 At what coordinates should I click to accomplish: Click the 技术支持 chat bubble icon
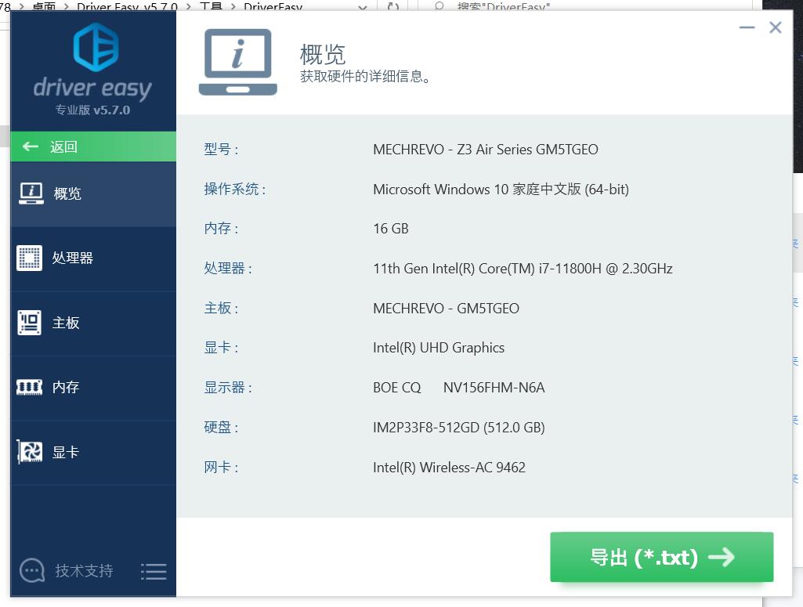point(32,570)
